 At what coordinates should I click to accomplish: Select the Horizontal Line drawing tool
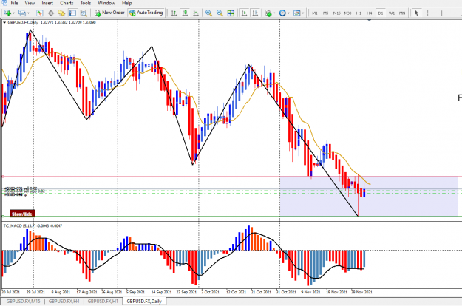(x=453, y=13)
